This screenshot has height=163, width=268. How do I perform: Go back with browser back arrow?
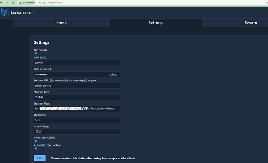coord(2,2)
